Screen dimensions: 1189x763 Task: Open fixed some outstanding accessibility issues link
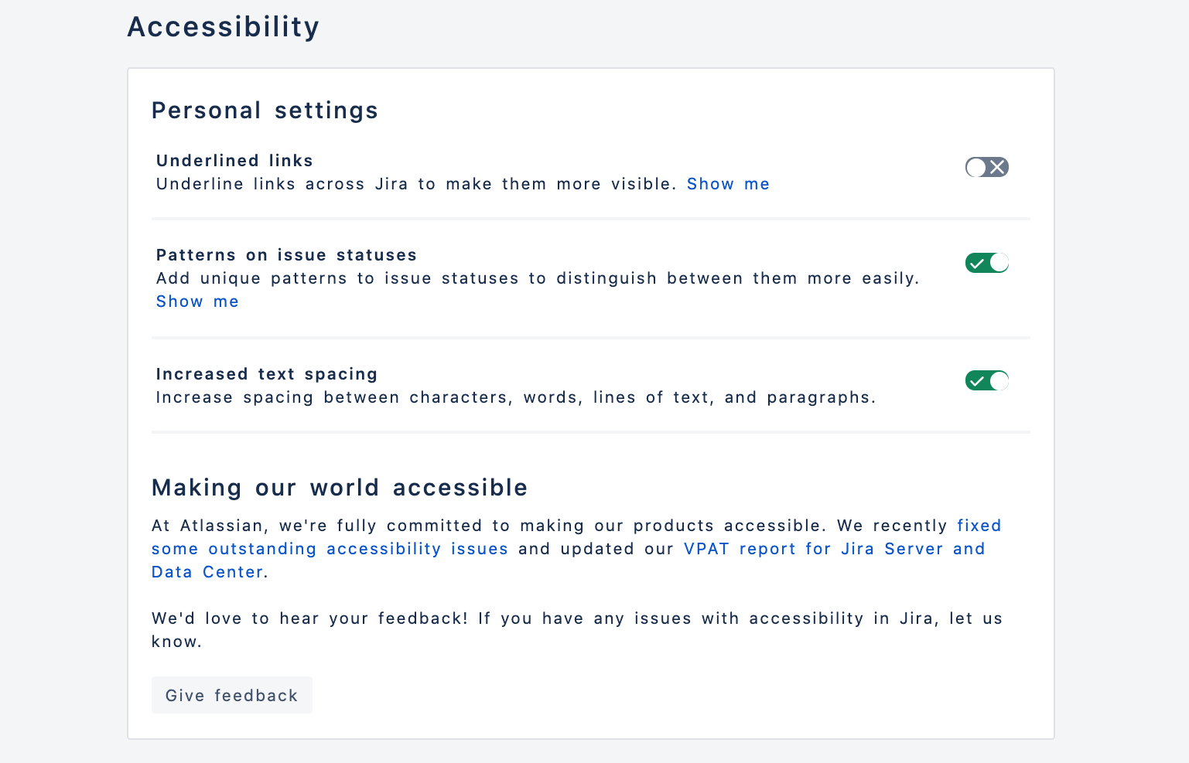click(x=576, y=537)
